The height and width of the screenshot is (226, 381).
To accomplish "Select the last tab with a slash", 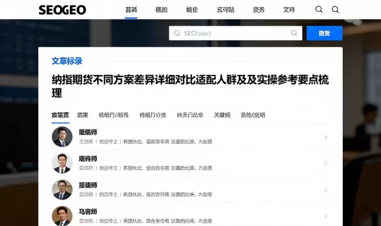I will pyautogui.click(x=252, y=115).
